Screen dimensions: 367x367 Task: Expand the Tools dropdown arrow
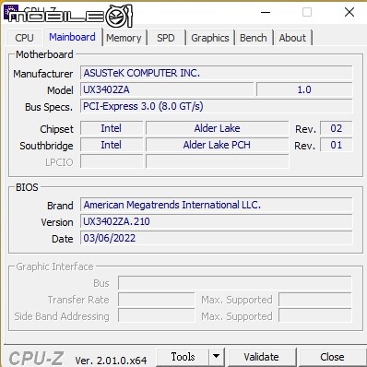pyautogui.click(x=217, y=357)
